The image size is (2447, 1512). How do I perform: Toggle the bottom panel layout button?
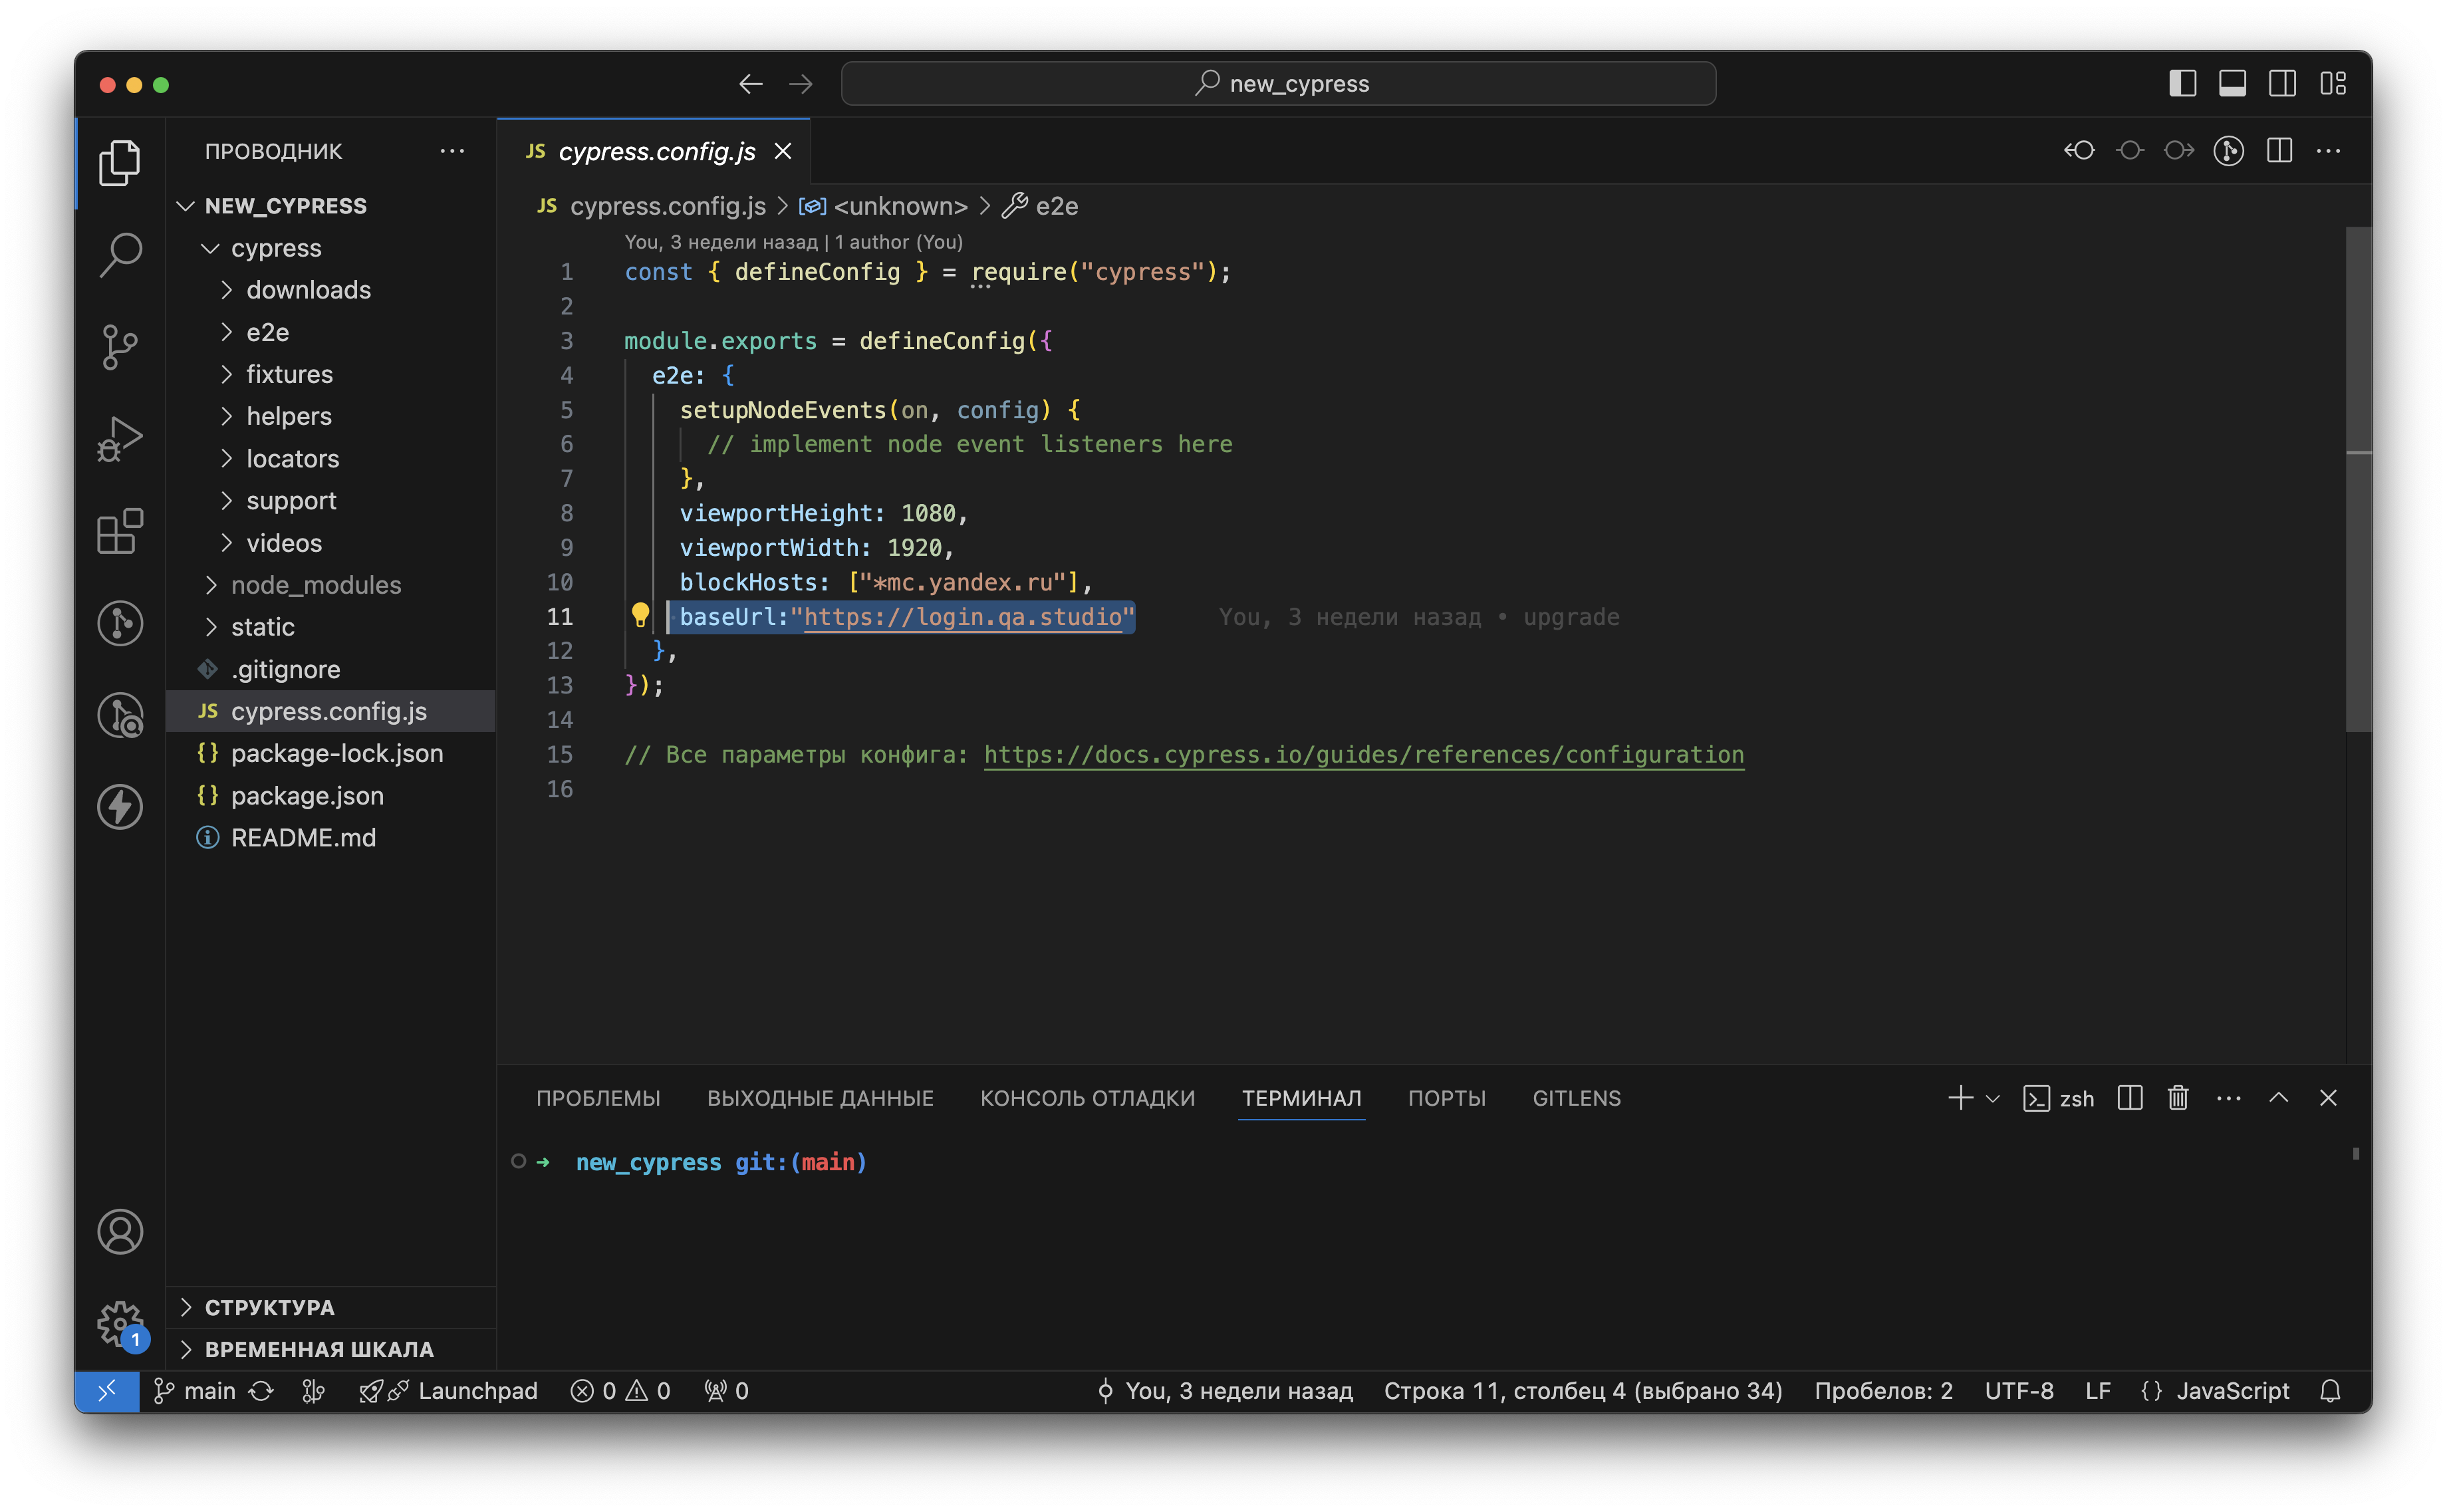[2232, 84]
